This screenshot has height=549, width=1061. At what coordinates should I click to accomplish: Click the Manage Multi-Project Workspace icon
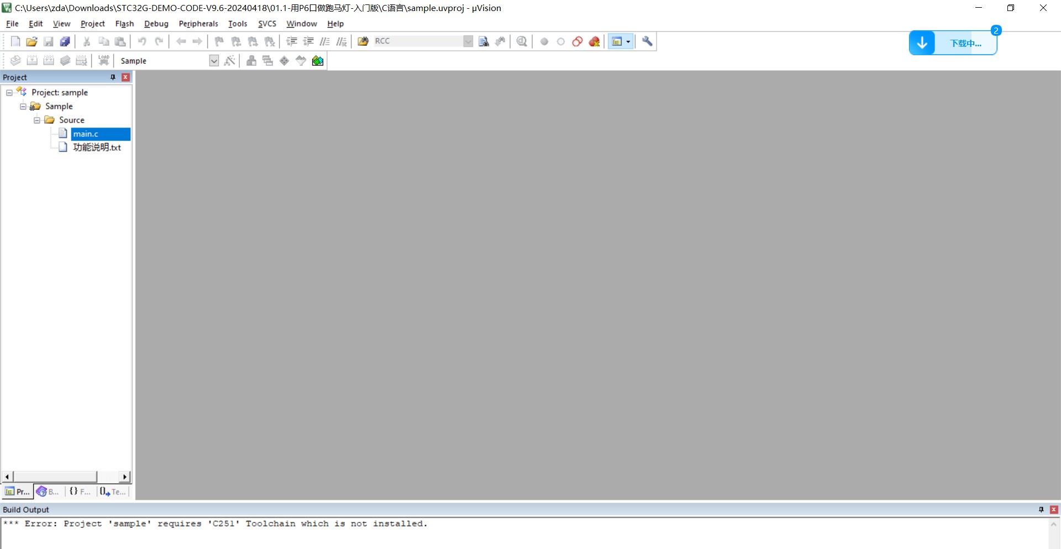(268, 61)
